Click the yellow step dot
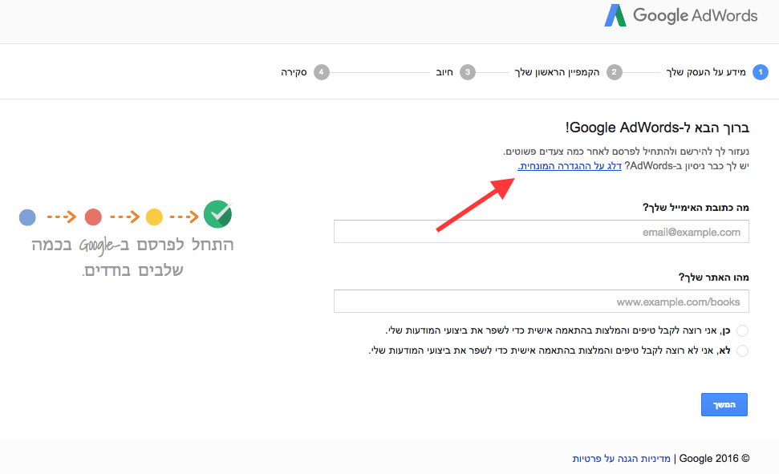The height and width of the screenshot is (474, 779). coord(154,217)
